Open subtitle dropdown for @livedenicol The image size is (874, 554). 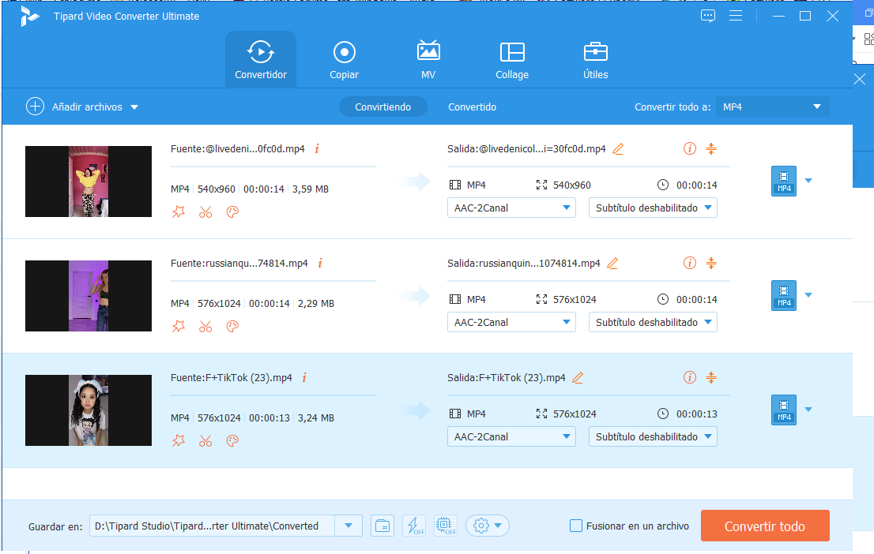tap(653, 208)
